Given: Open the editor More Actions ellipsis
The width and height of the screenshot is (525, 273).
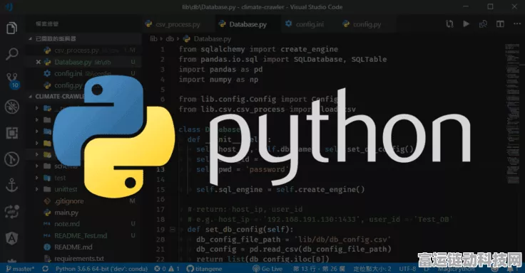Looking at the screenshot, I should [x=517, y=24].
